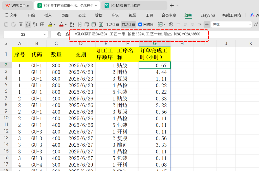Viewport: 259px width, 171px height.
Task: Open the 公式 formulas tab
Action: click(x=82, y=15)
